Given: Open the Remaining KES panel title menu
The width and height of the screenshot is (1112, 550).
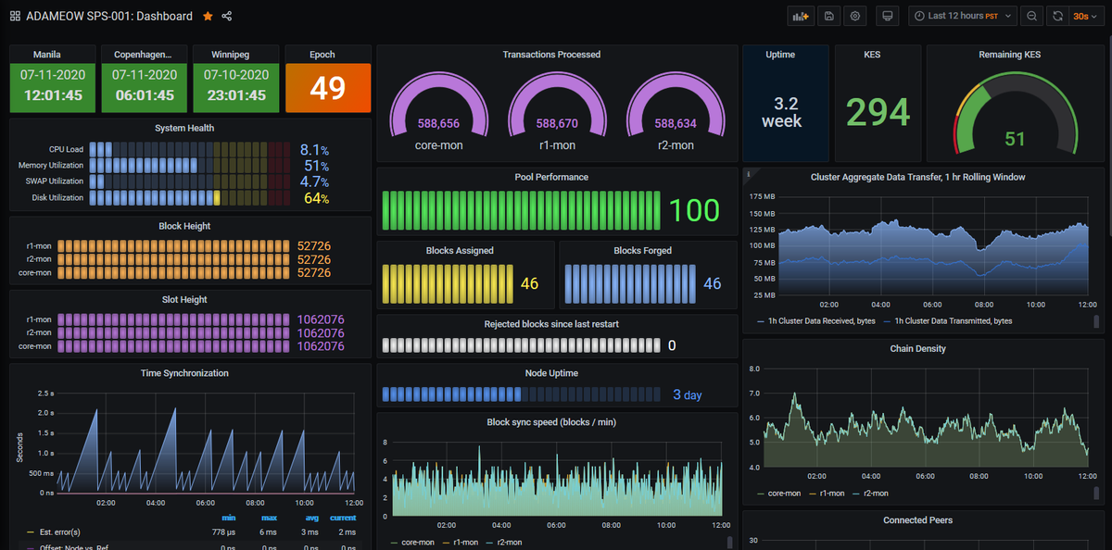Looking at the screenshot, I should (x=1009, y=55).
